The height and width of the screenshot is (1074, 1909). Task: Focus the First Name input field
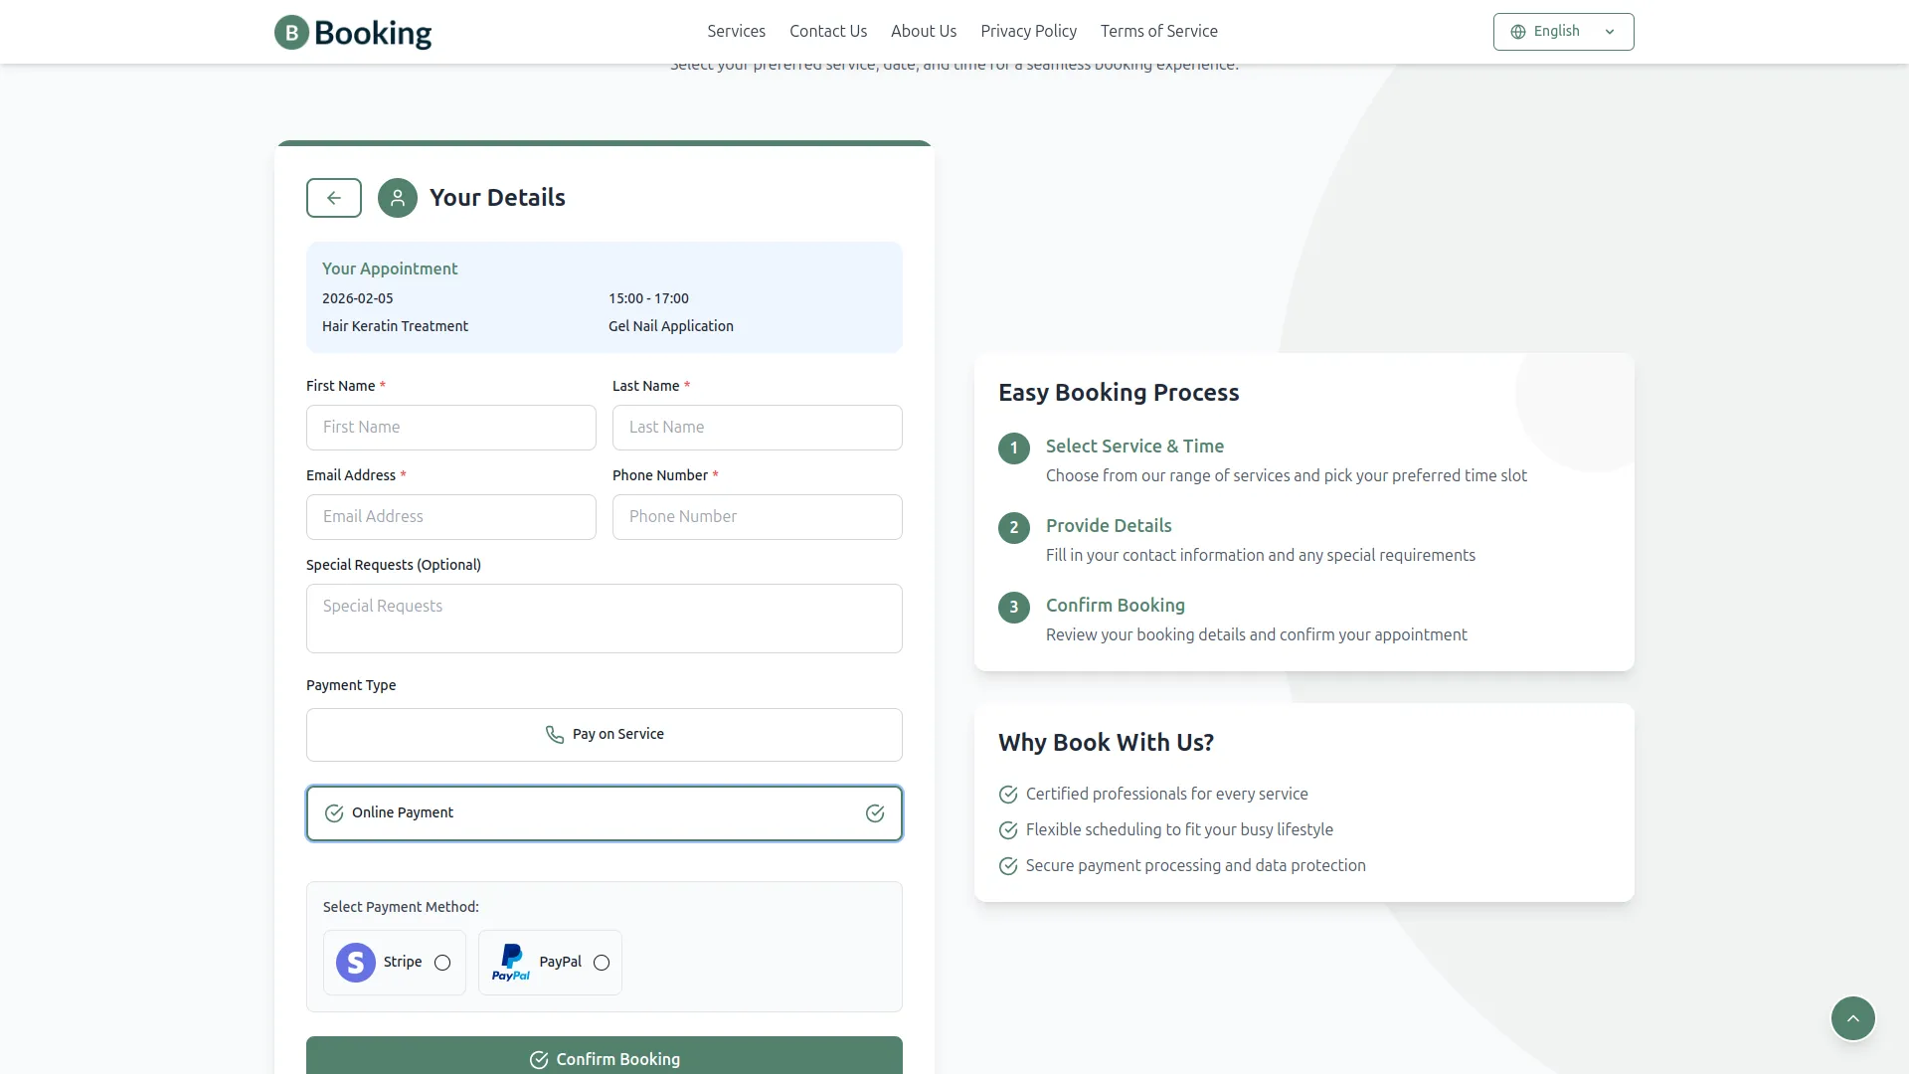tap(450, 428)
